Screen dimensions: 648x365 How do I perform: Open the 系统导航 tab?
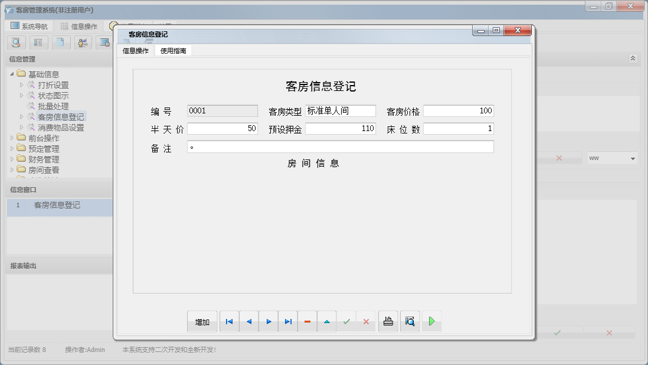click(29, 26)
